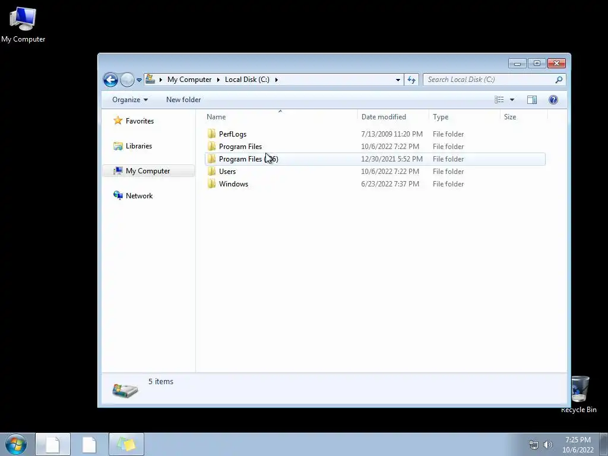
Task: Click the Libraries folder icon
Action: (118, 146)
